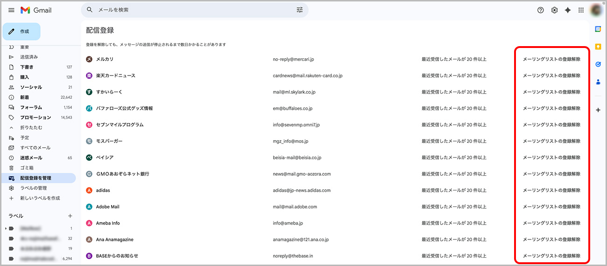The image size is (607, 266).
Task: Click the search options filter icon
Action: coord(300,10)
